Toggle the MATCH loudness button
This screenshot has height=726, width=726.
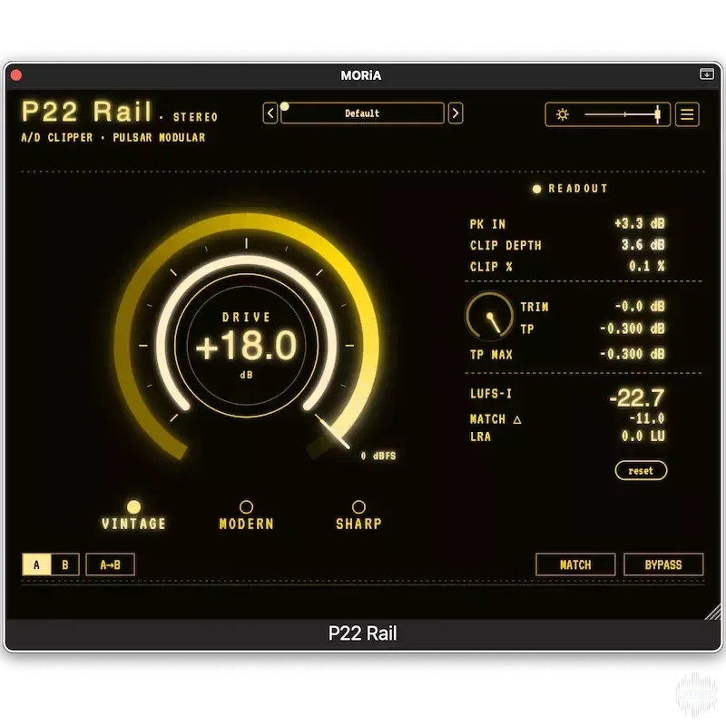[575, 564]
